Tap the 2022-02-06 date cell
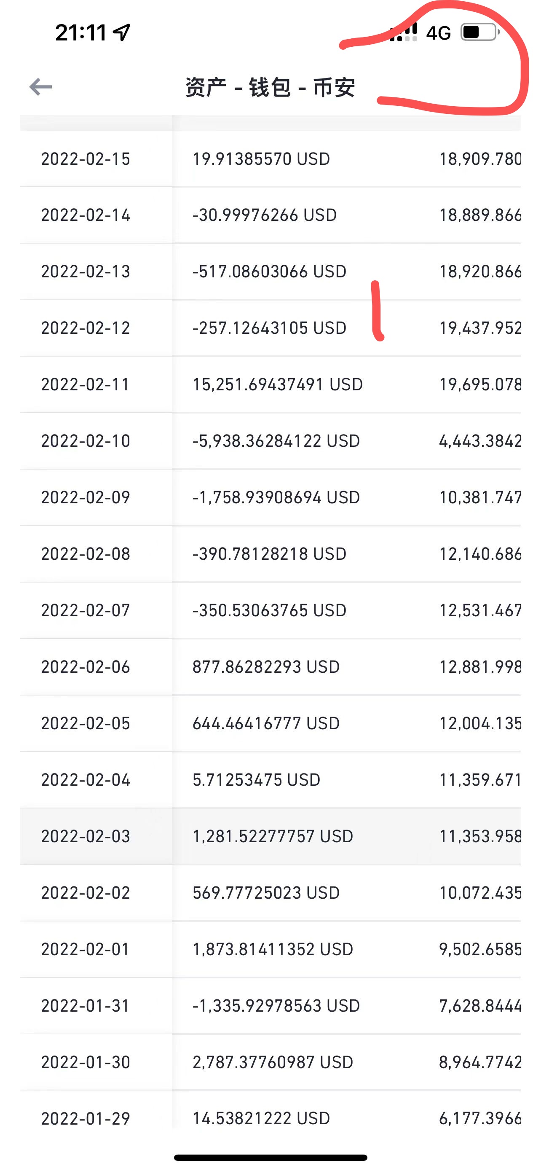The height and width of the screenshot is (1171, 541). (x=86, y=667)
